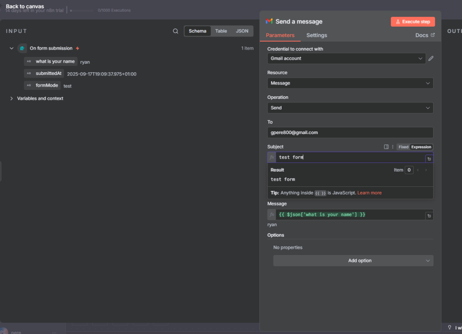Click the panel layout icon beside Subject
This screenshot has height=334, width=462.
(x=386, y=147)
